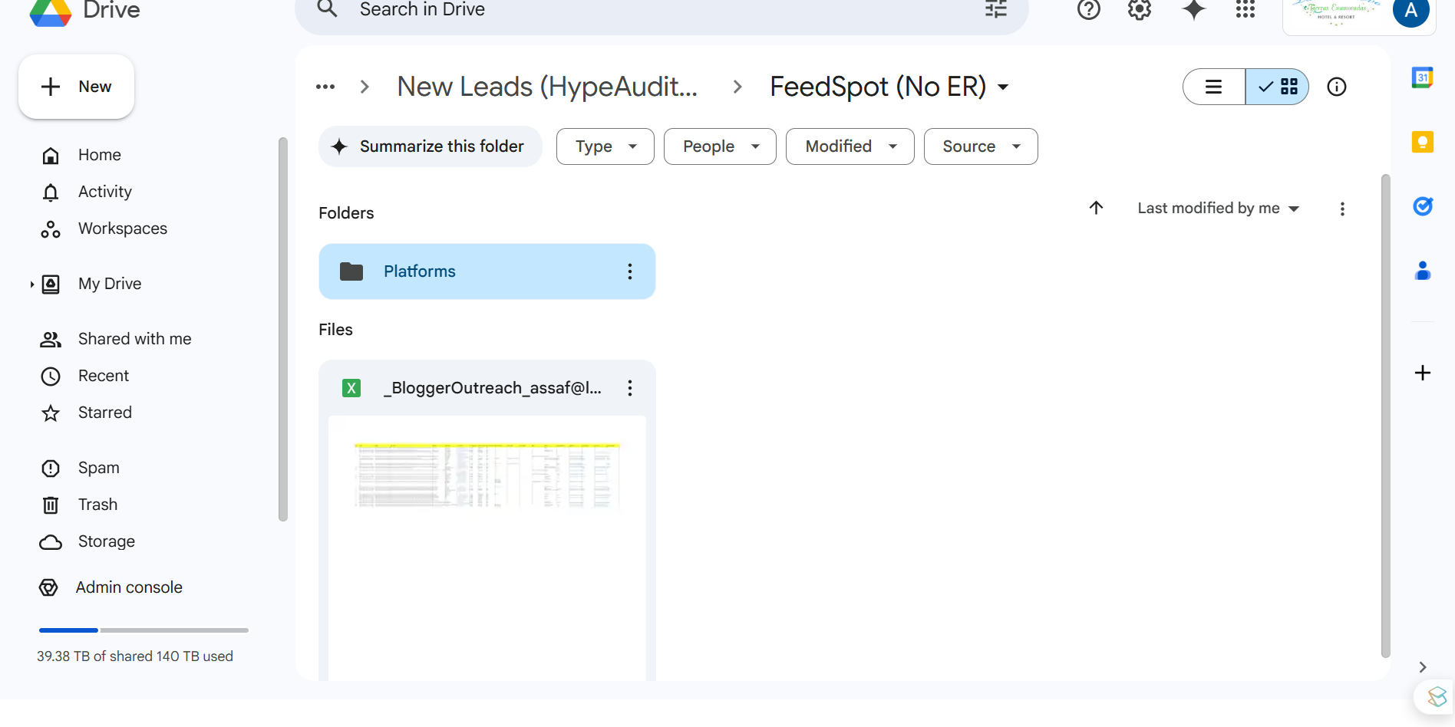Click the Excel file type icon

(x=351, y=388)
